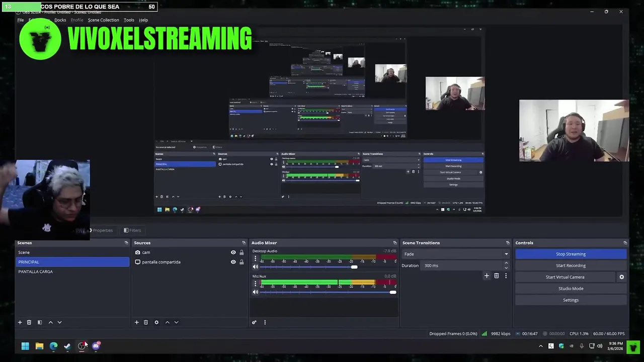Click OBS Studio taskbar icon
The height and width of the screenshot is (362, 644).
[x=82, y=346]
